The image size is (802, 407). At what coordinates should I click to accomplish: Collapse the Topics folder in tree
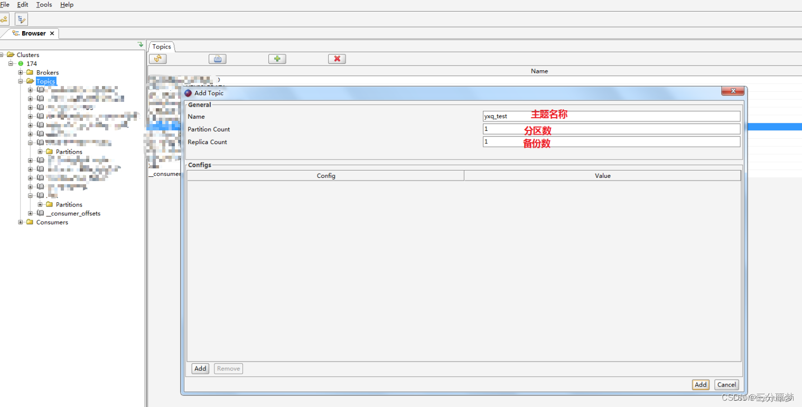[21, 81]
